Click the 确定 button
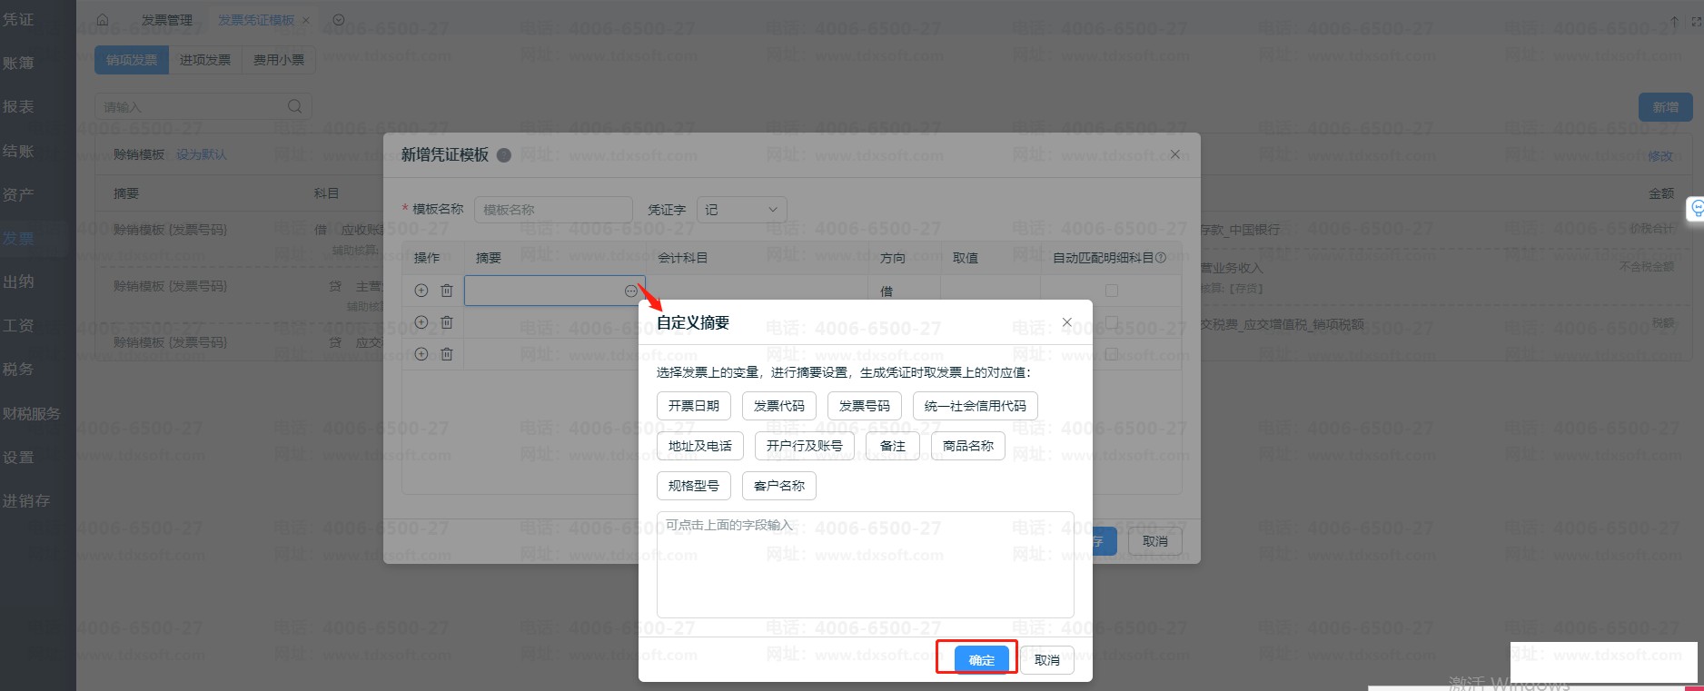This screenshot has width=1704, height=691. coord(981,660)
